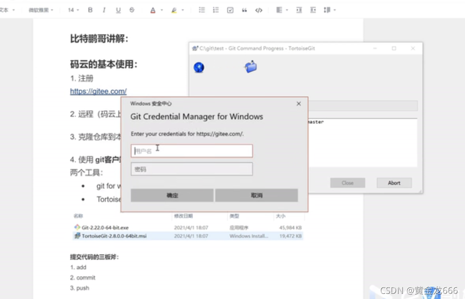Click the 提交代码的三板斧 heading

point(94,257)
